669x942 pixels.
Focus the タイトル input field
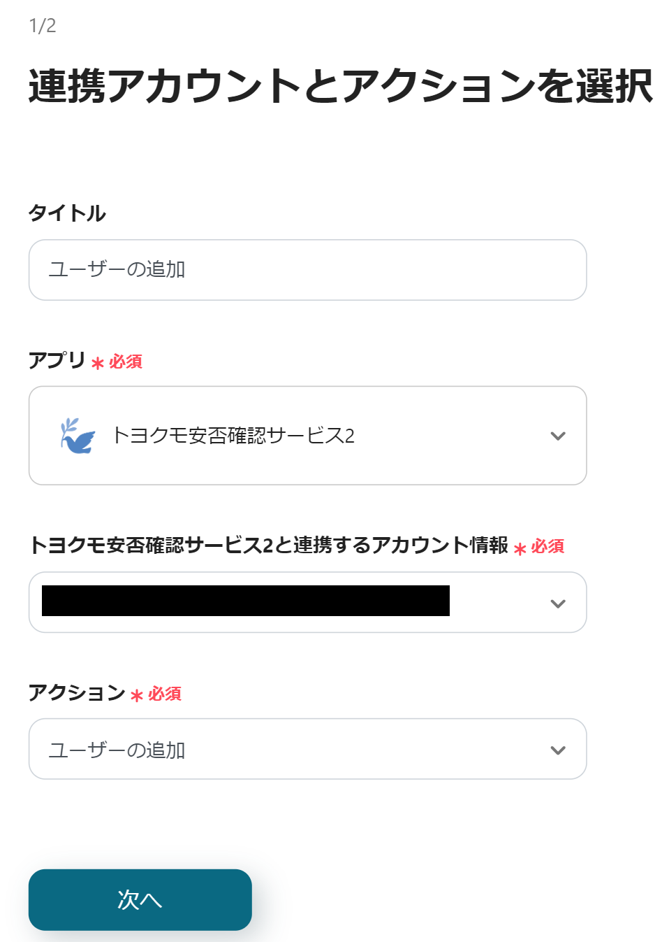[x=307, y=270]
